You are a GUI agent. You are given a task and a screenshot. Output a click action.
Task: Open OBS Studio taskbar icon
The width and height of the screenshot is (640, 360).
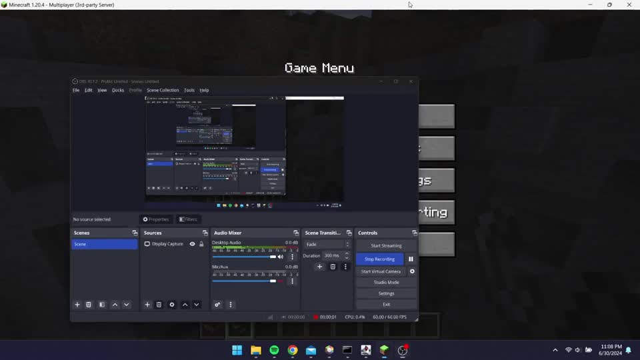[403, 350]
